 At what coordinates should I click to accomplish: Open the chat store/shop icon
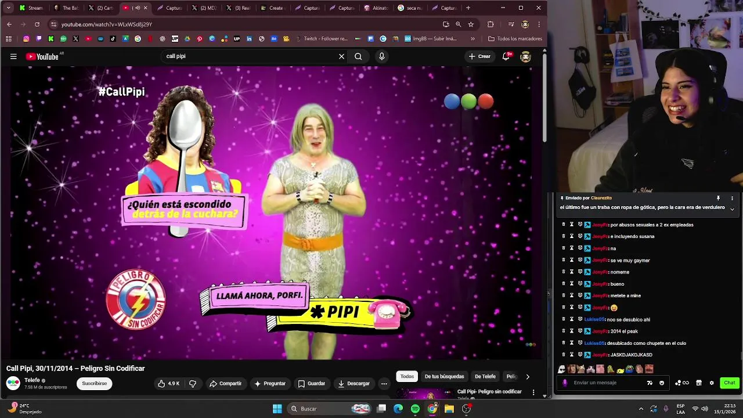click(699, 383)
